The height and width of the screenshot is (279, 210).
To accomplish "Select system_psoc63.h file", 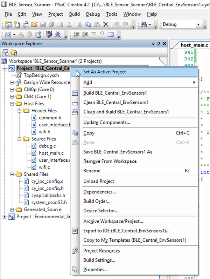I will (x=49, y=203).
